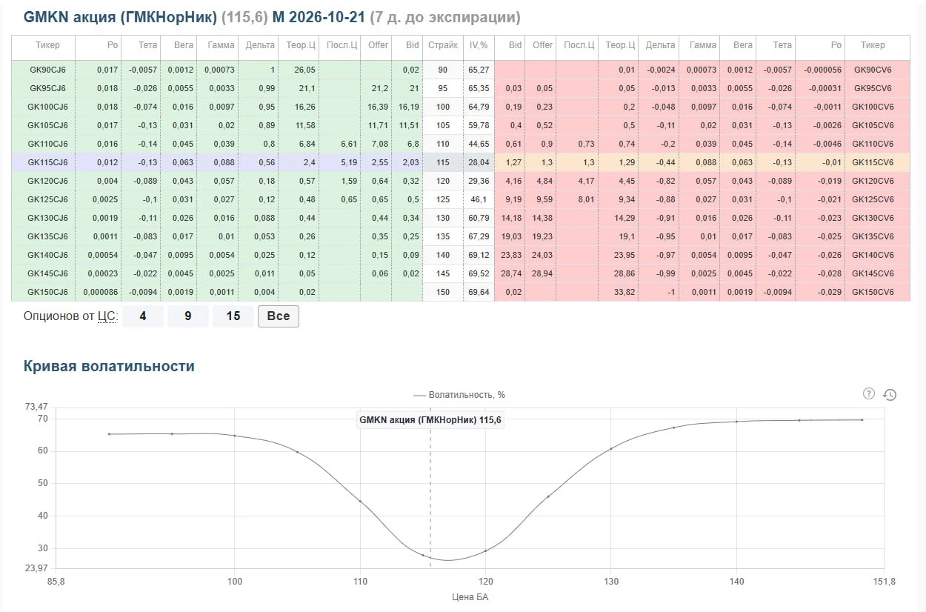This screenshot has width=926, height=612.
Task: Select the 150 strike cell
Action: click(x=443, y=292)
